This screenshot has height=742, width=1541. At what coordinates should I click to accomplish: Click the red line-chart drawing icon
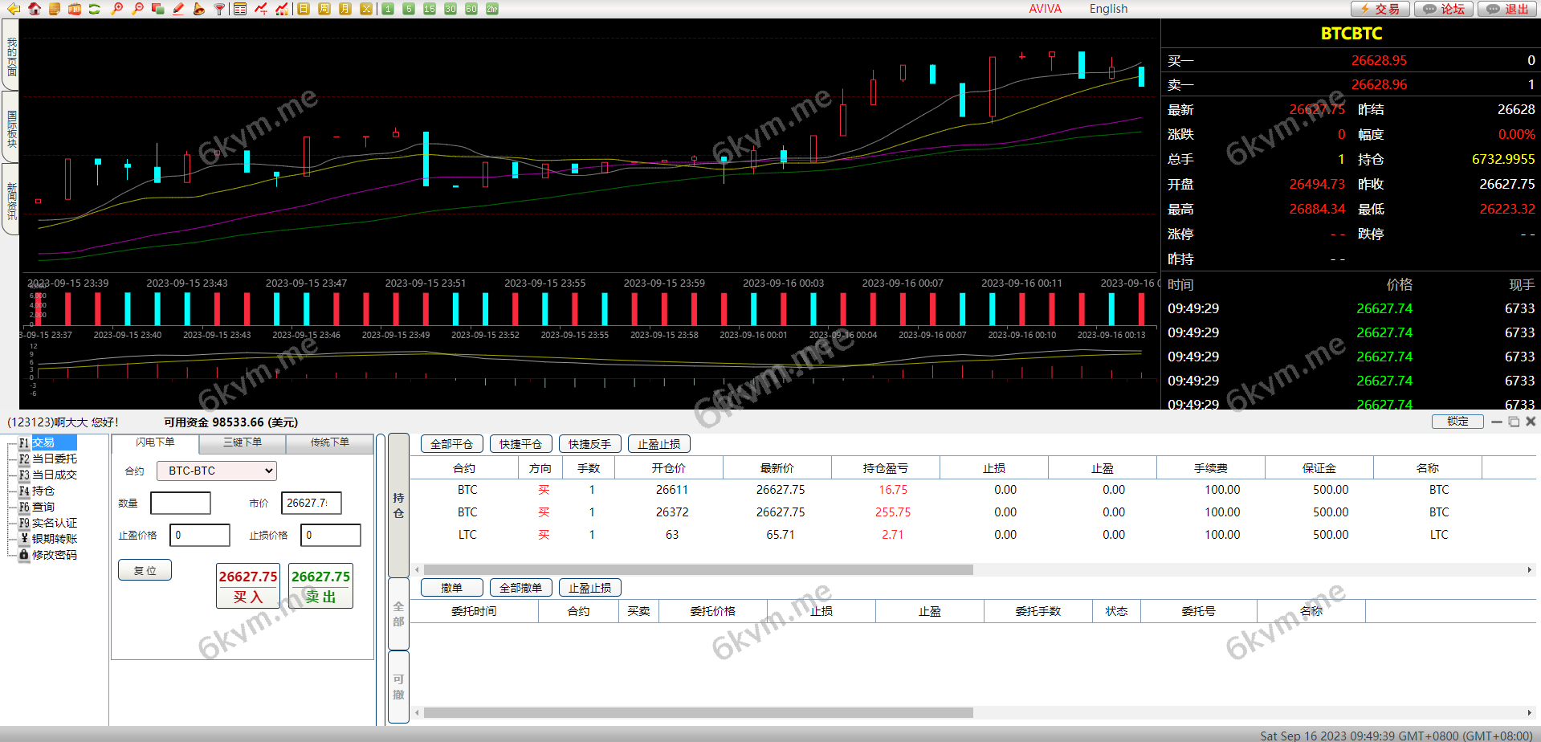pos(260,9)
